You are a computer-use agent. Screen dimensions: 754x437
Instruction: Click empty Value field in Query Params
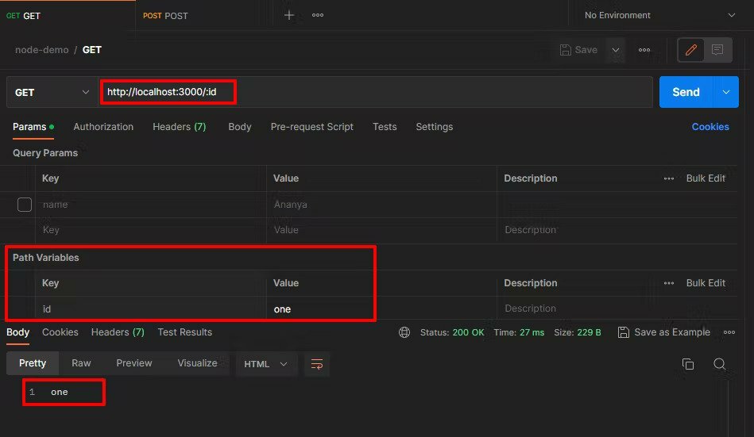point(381,230)
